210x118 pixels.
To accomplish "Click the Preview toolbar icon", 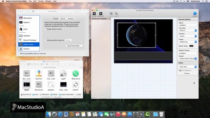I will coord(94,13).
